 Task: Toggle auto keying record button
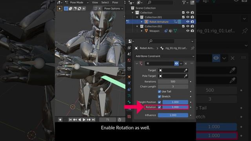[x=60, y=119]
